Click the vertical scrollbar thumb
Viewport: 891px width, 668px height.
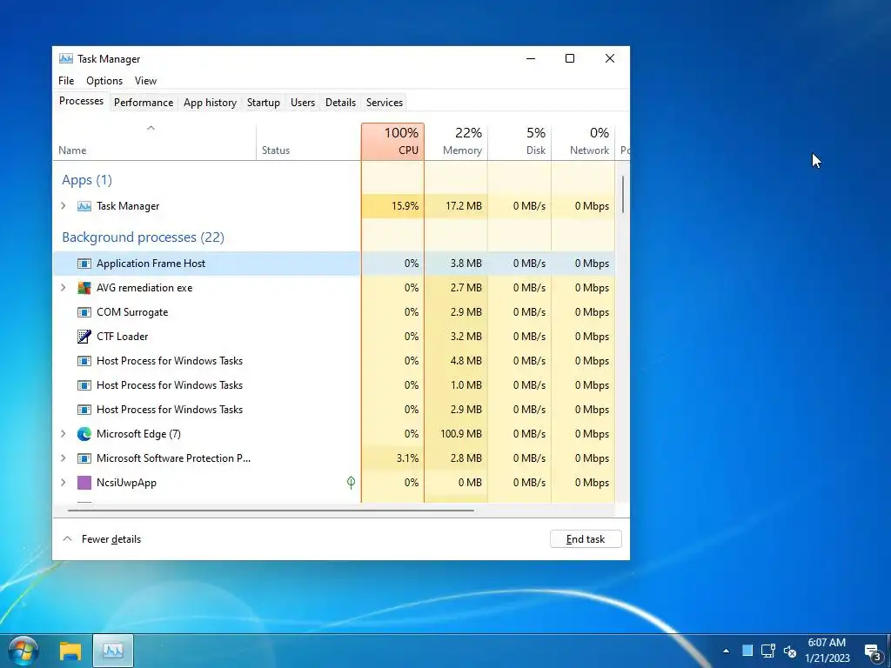tap(623, 194)
